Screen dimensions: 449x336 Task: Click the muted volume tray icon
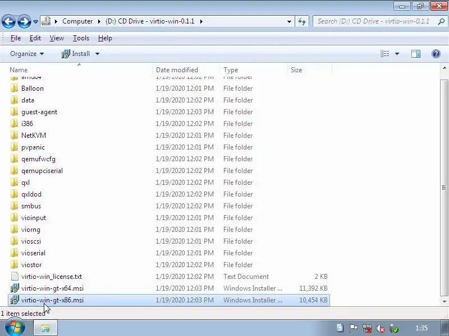pos(381,328)
